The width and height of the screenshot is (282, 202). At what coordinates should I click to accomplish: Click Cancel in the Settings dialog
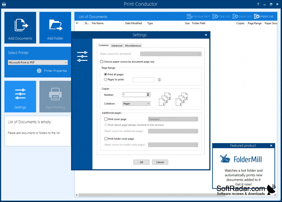click(x=160, y=162)
